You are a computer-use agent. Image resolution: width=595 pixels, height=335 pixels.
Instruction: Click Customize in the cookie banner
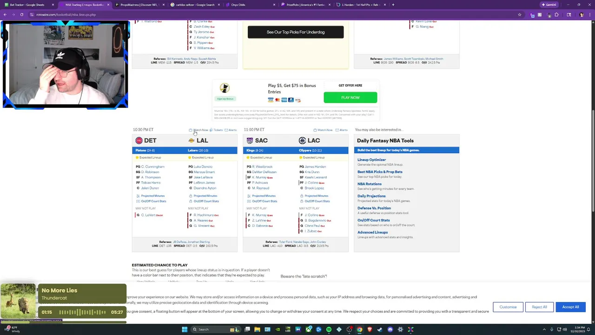click(x=508, y=307)
